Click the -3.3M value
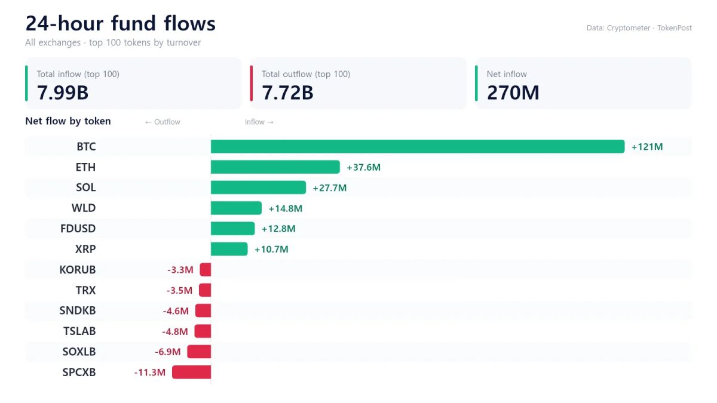 [180, 270]
